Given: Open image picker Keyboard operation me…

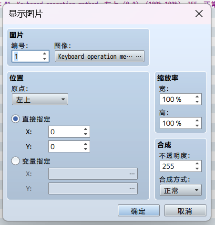Looking at the screenshot, I should pyautogui.click(x=100, y=56).
